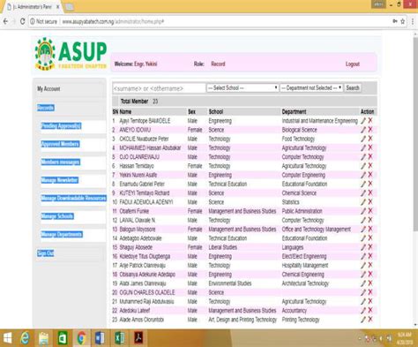Open Approved Members menu item

click(x=60, y=144)
